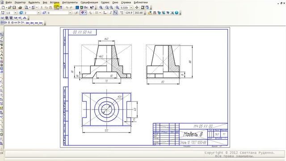286x161 pixels.
Task: Select the 'Сталь 10 ГОСТ 1050-88' material text
Action: (x=193, y=143)
